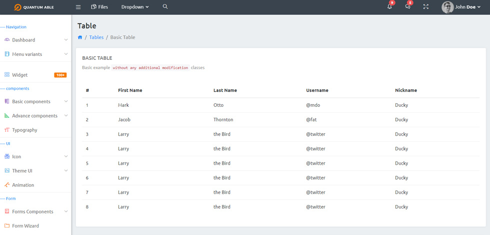Select the Otto cell
Viewport: 490px width, 235px height.
[218, 105]
